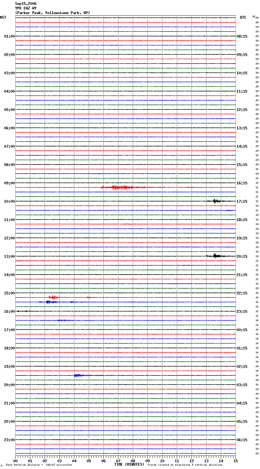Image resolution: width=260 pixels, height=469 pixels.
Task: Select the 19:00 MST time label
Action: 9,367
